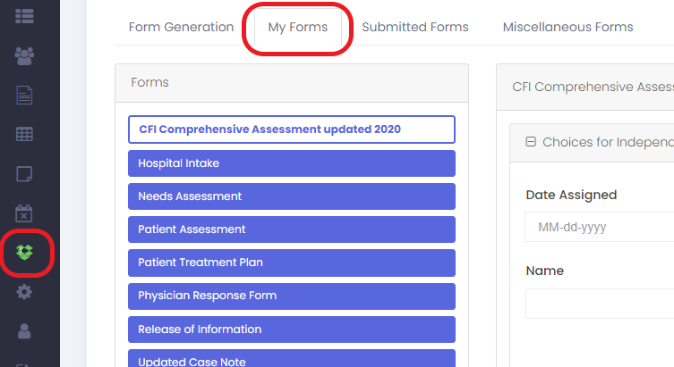Open the settings gear sidebar icon
Screen dimensions: 674x367
pos(24,292)
